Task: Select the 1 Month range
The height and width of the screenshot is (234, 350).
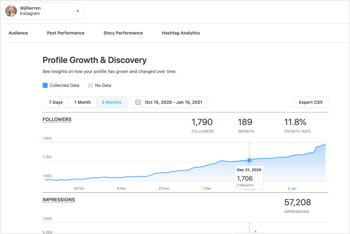Action: click(82, 102)
